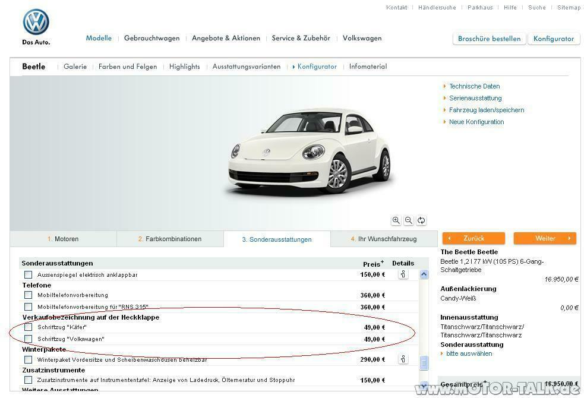584x398 pixels.
Task: Click the options list scroll up arrow
Action: click(424, 274)
